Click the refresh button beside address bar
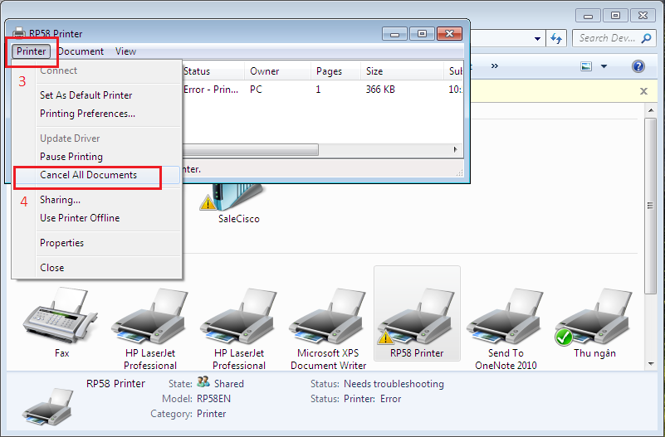 coord(556,38)
